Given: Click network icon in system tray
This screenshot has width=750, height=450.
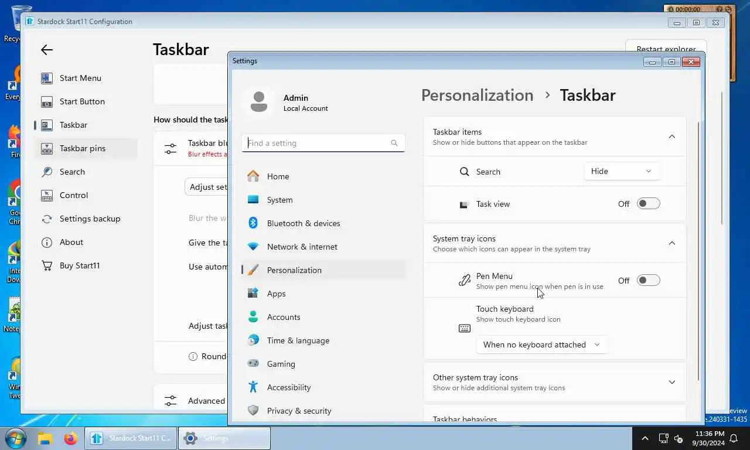Looking at the screenshot, I should pyautogui.click(x=663, y=438).
